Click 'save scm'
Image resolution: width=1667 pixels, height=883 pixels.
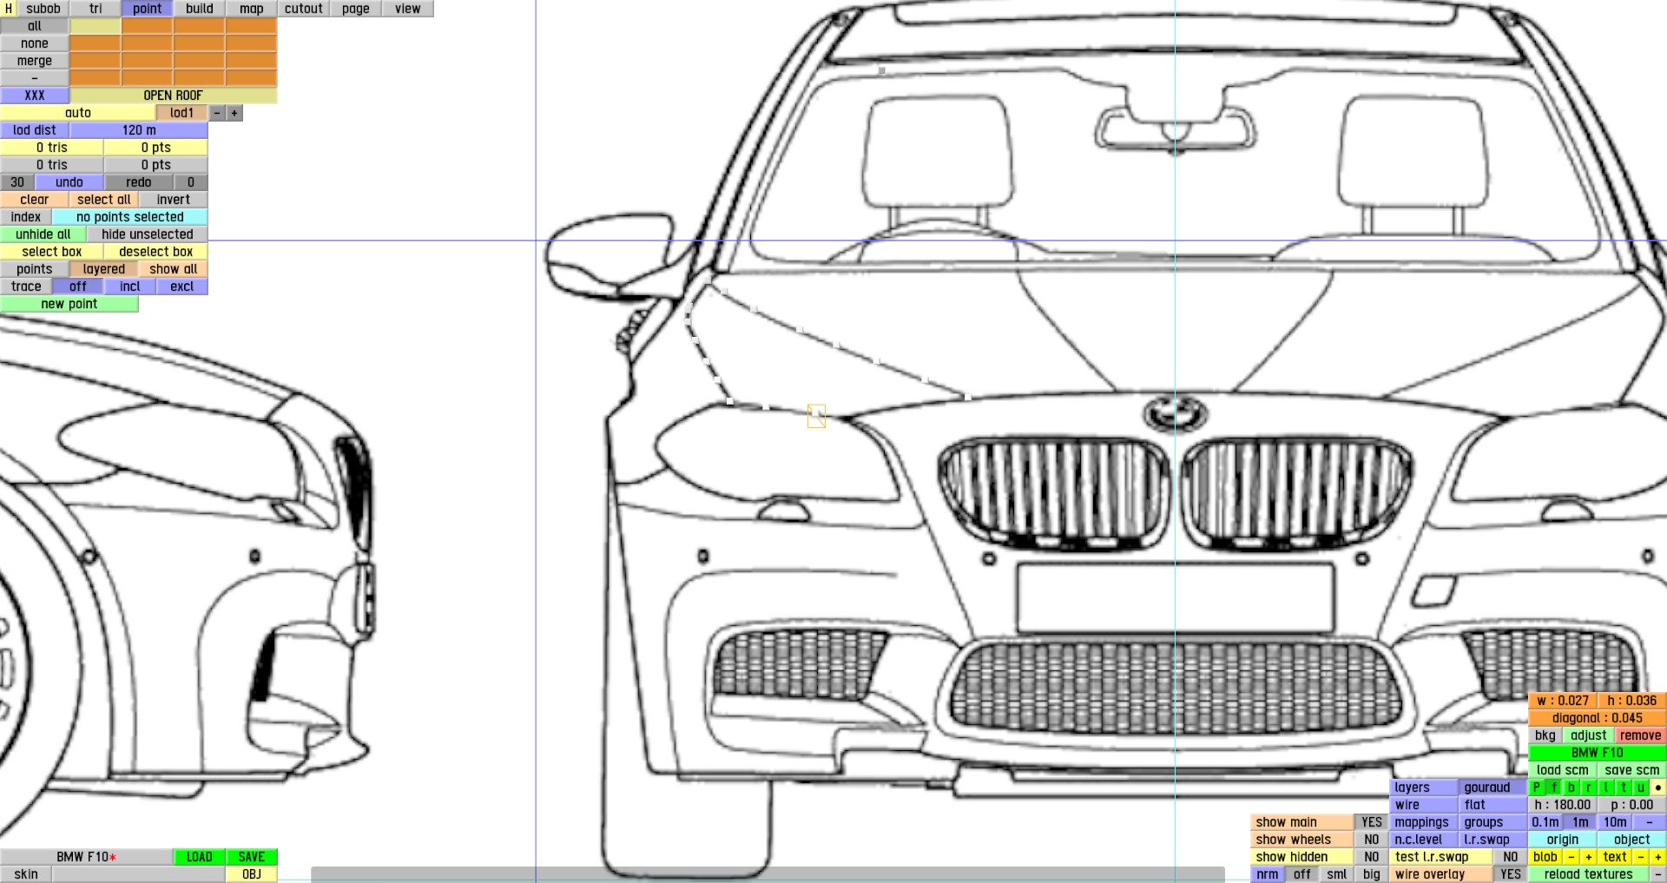(1632, 770)
